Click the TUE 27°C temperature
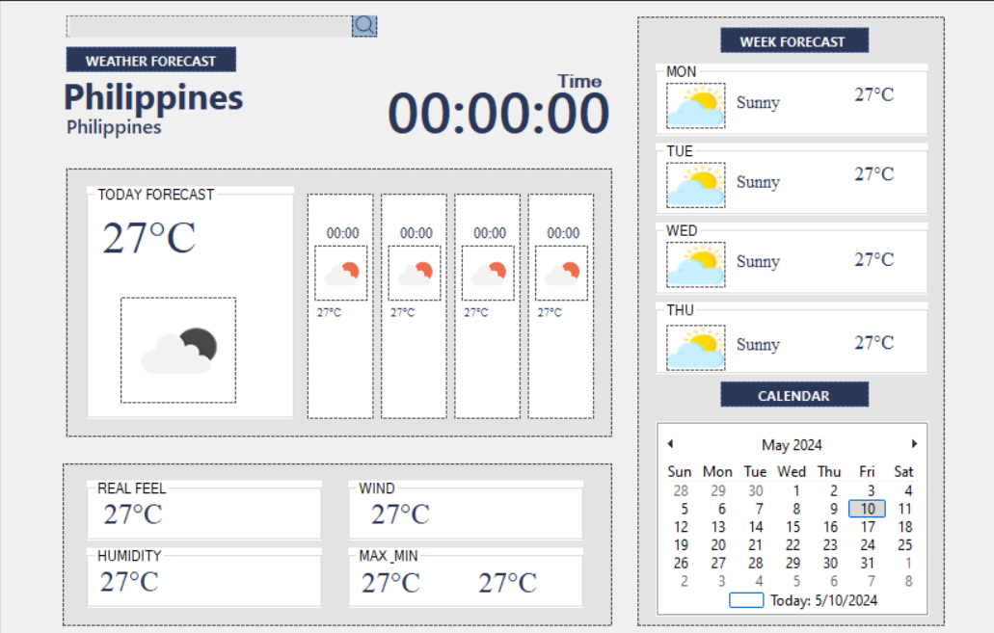The width and height of the screenshot is (994, 633). click(874, 173)
